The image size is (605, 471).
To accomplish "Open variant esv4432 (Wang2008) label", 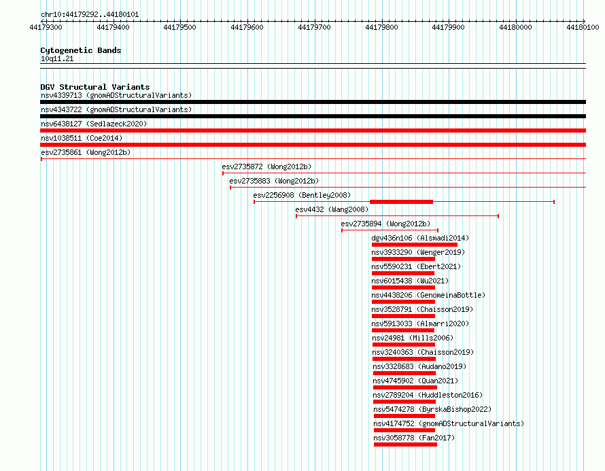I will click(x=332, y=209).
